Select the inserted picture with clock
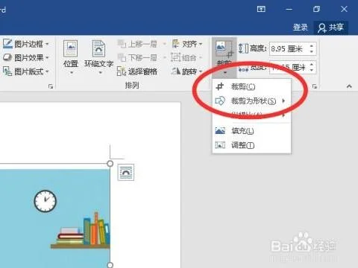Screen dimensions: 358x268 (x=54, y=216)
